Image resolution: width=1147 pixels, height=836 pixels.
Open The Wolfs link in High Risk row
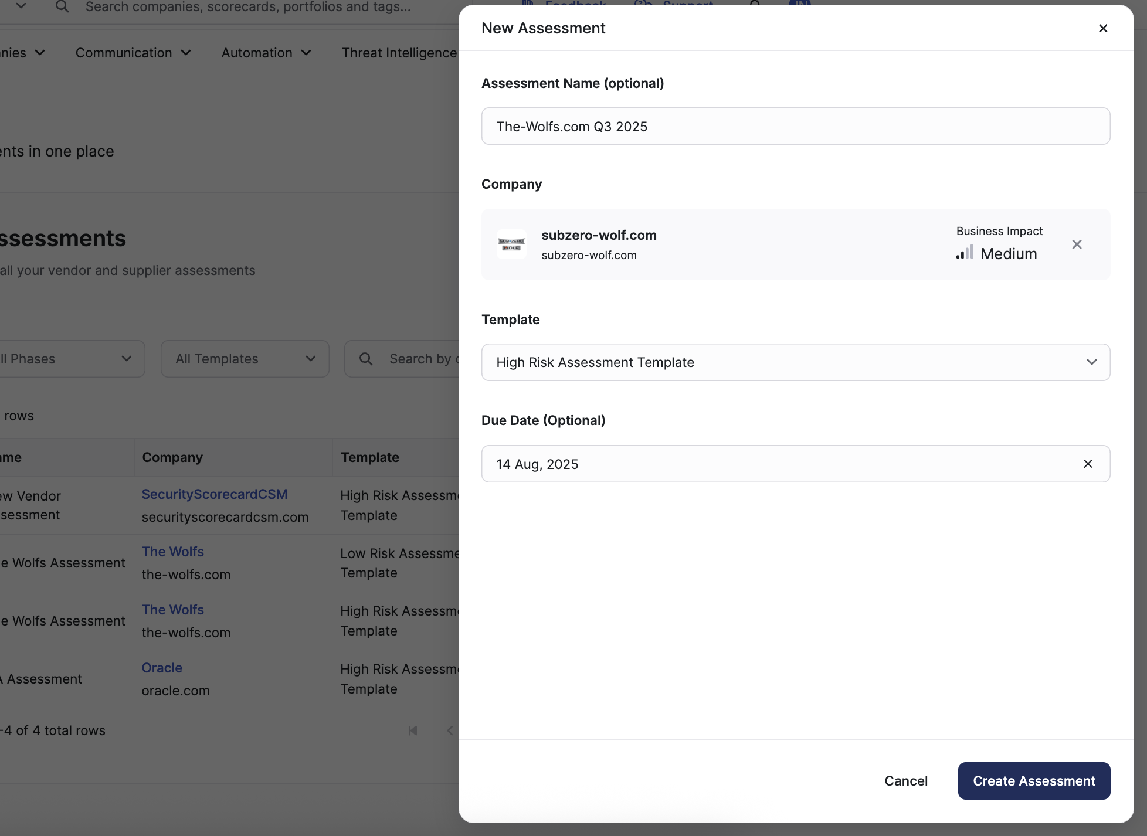point(173,610)
